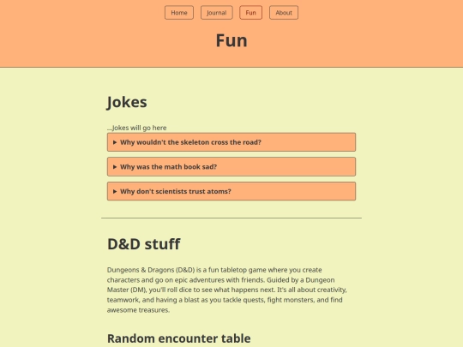Image resolution: width=463 pixels, height=347 pixels.
Task: Click the word 'Dungeon' ending the paragraph's second line
Action: click(x=320, y=279)
